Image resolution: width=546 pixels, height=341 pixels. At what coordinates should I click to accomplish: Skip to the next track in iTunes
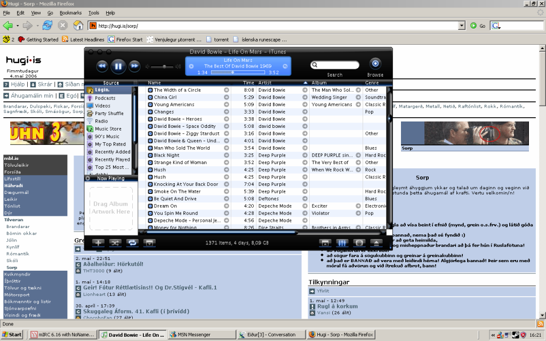134,66
